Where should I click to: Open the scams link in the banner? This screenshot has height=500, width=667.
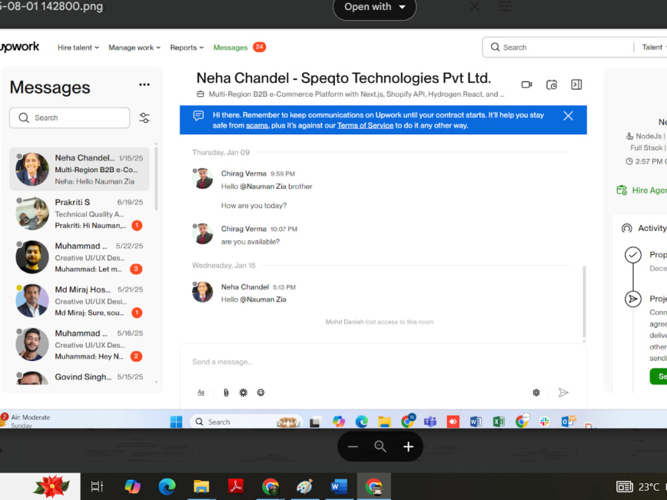pos(257,126)
